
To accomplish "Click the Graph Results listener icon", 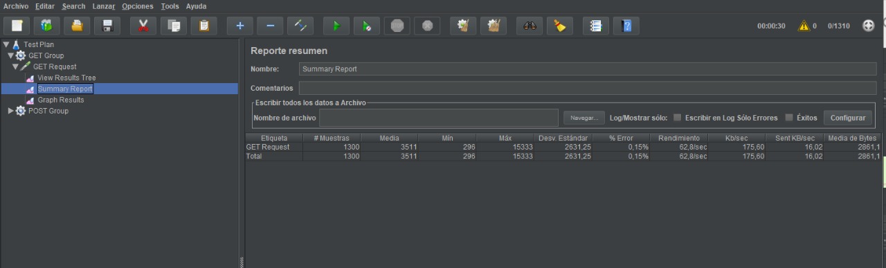I will click(30, 100).
